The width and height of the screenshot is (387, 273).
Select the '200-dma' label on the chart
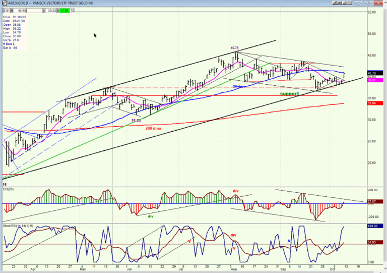tap(153, 128)
